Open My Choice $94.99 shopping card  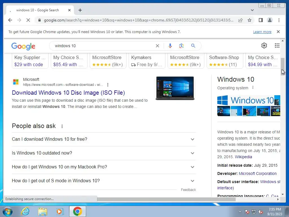[x=263, y=61]
